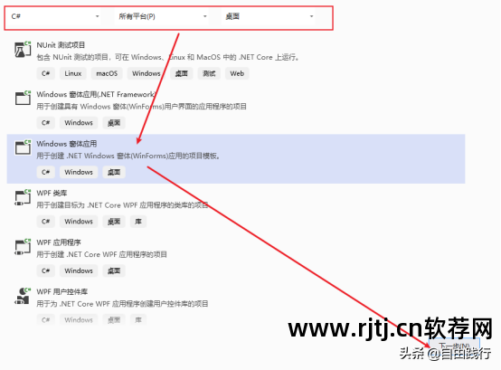
Task: Open the 桌面 project type dropdown
Action: click(269, 16)
